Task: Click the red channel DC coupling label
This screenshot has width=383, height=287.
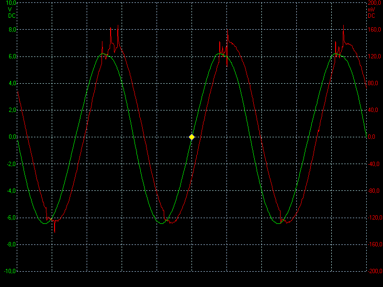Action: [372, 16]
